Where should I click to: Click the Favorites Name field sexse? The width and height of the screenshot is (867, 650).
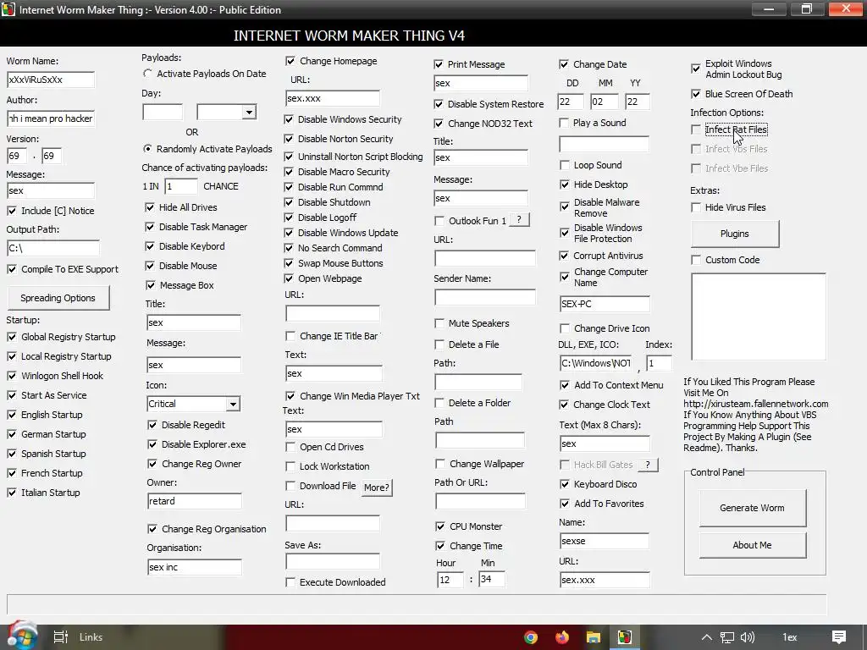tap(605, 541)
